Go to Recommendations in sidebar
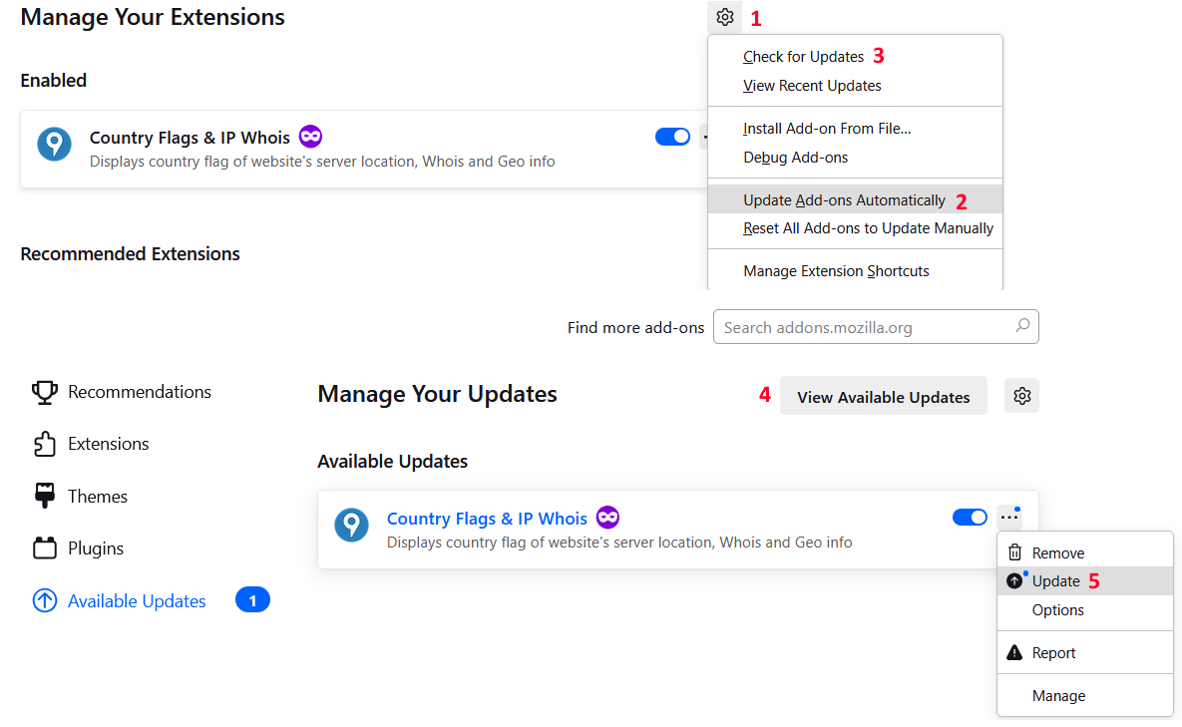1182x727 pixels. pyautogui.click(x=140, y=392)
